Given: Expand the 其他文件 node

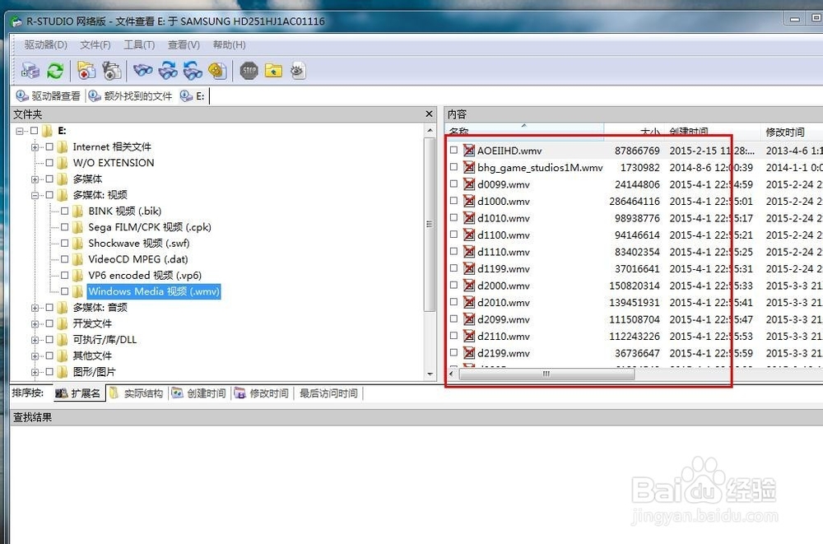Looking at the screenshot, I should 35,356.
